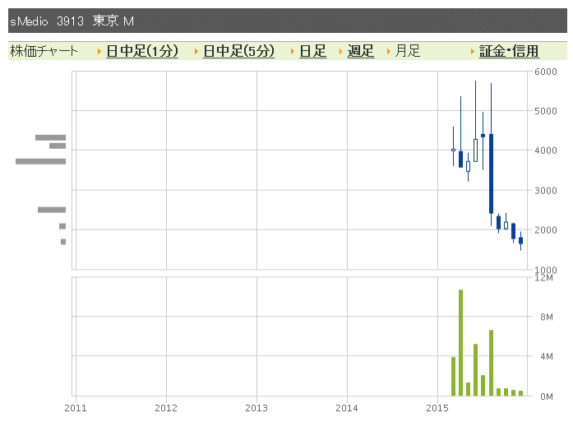Select the 月足 monthly chart tab
573x422 pixels.
[408, 51]
